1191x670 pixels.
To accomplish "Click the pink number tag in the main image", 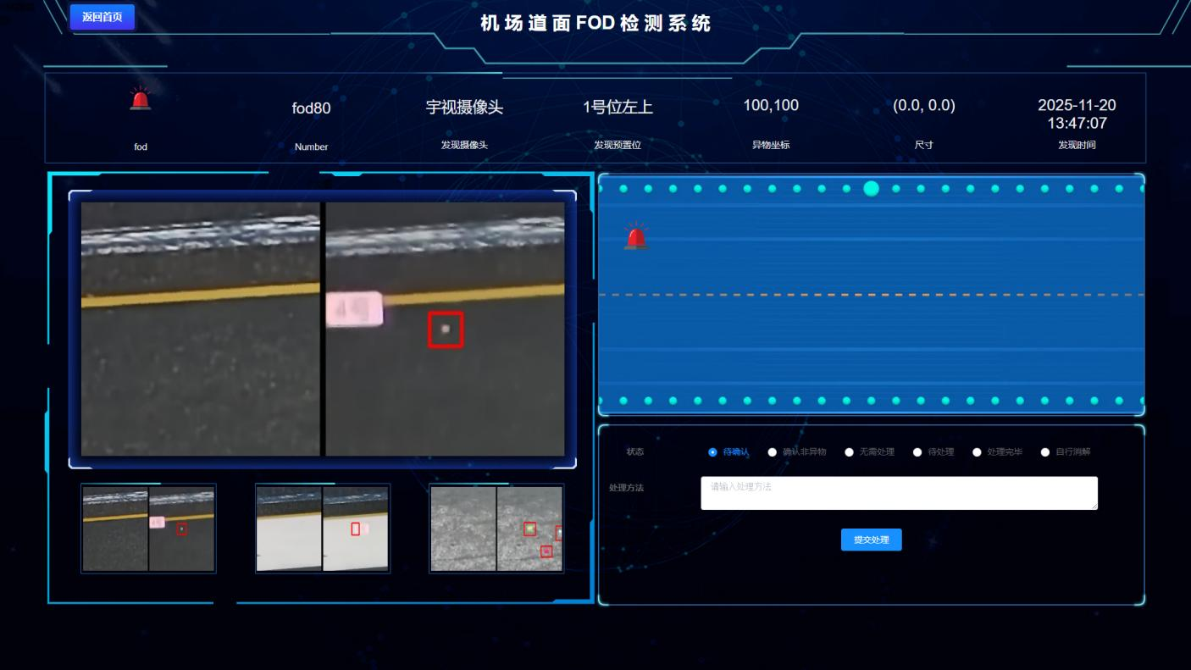I will pyautogui.click(x=354, y=309).
